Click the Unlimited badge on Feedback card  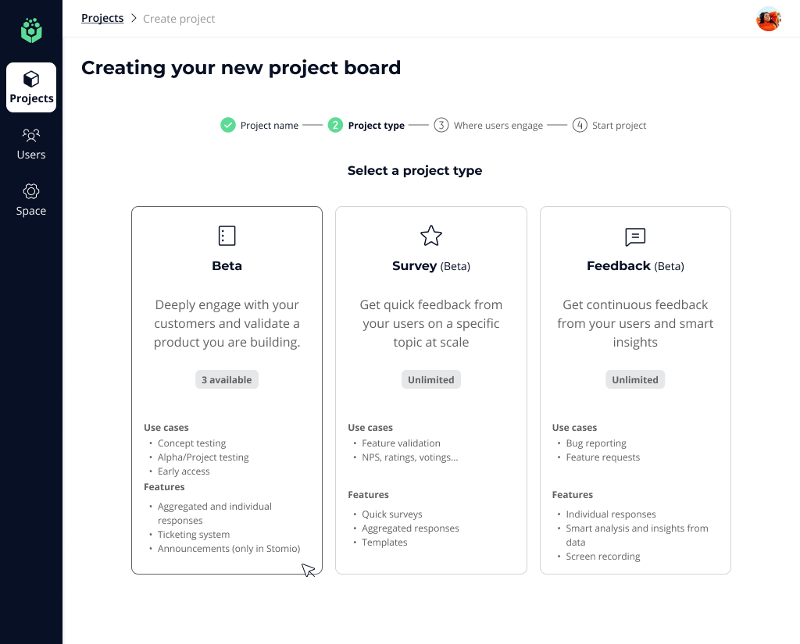click(x=635, y=380)
